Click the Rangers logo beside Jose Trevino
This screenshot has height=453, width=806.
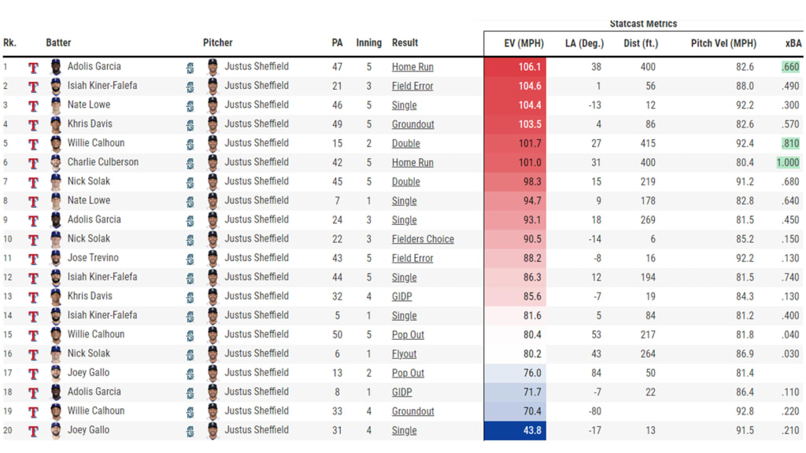point(33,259)
